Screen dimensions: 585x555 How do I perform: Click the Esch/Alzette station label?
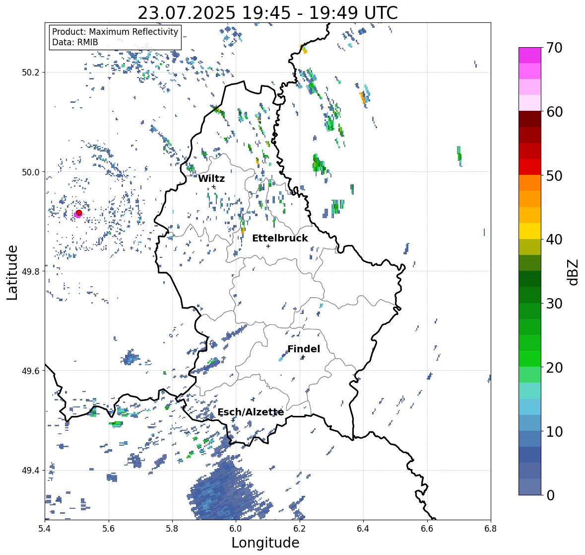[251, 412]
